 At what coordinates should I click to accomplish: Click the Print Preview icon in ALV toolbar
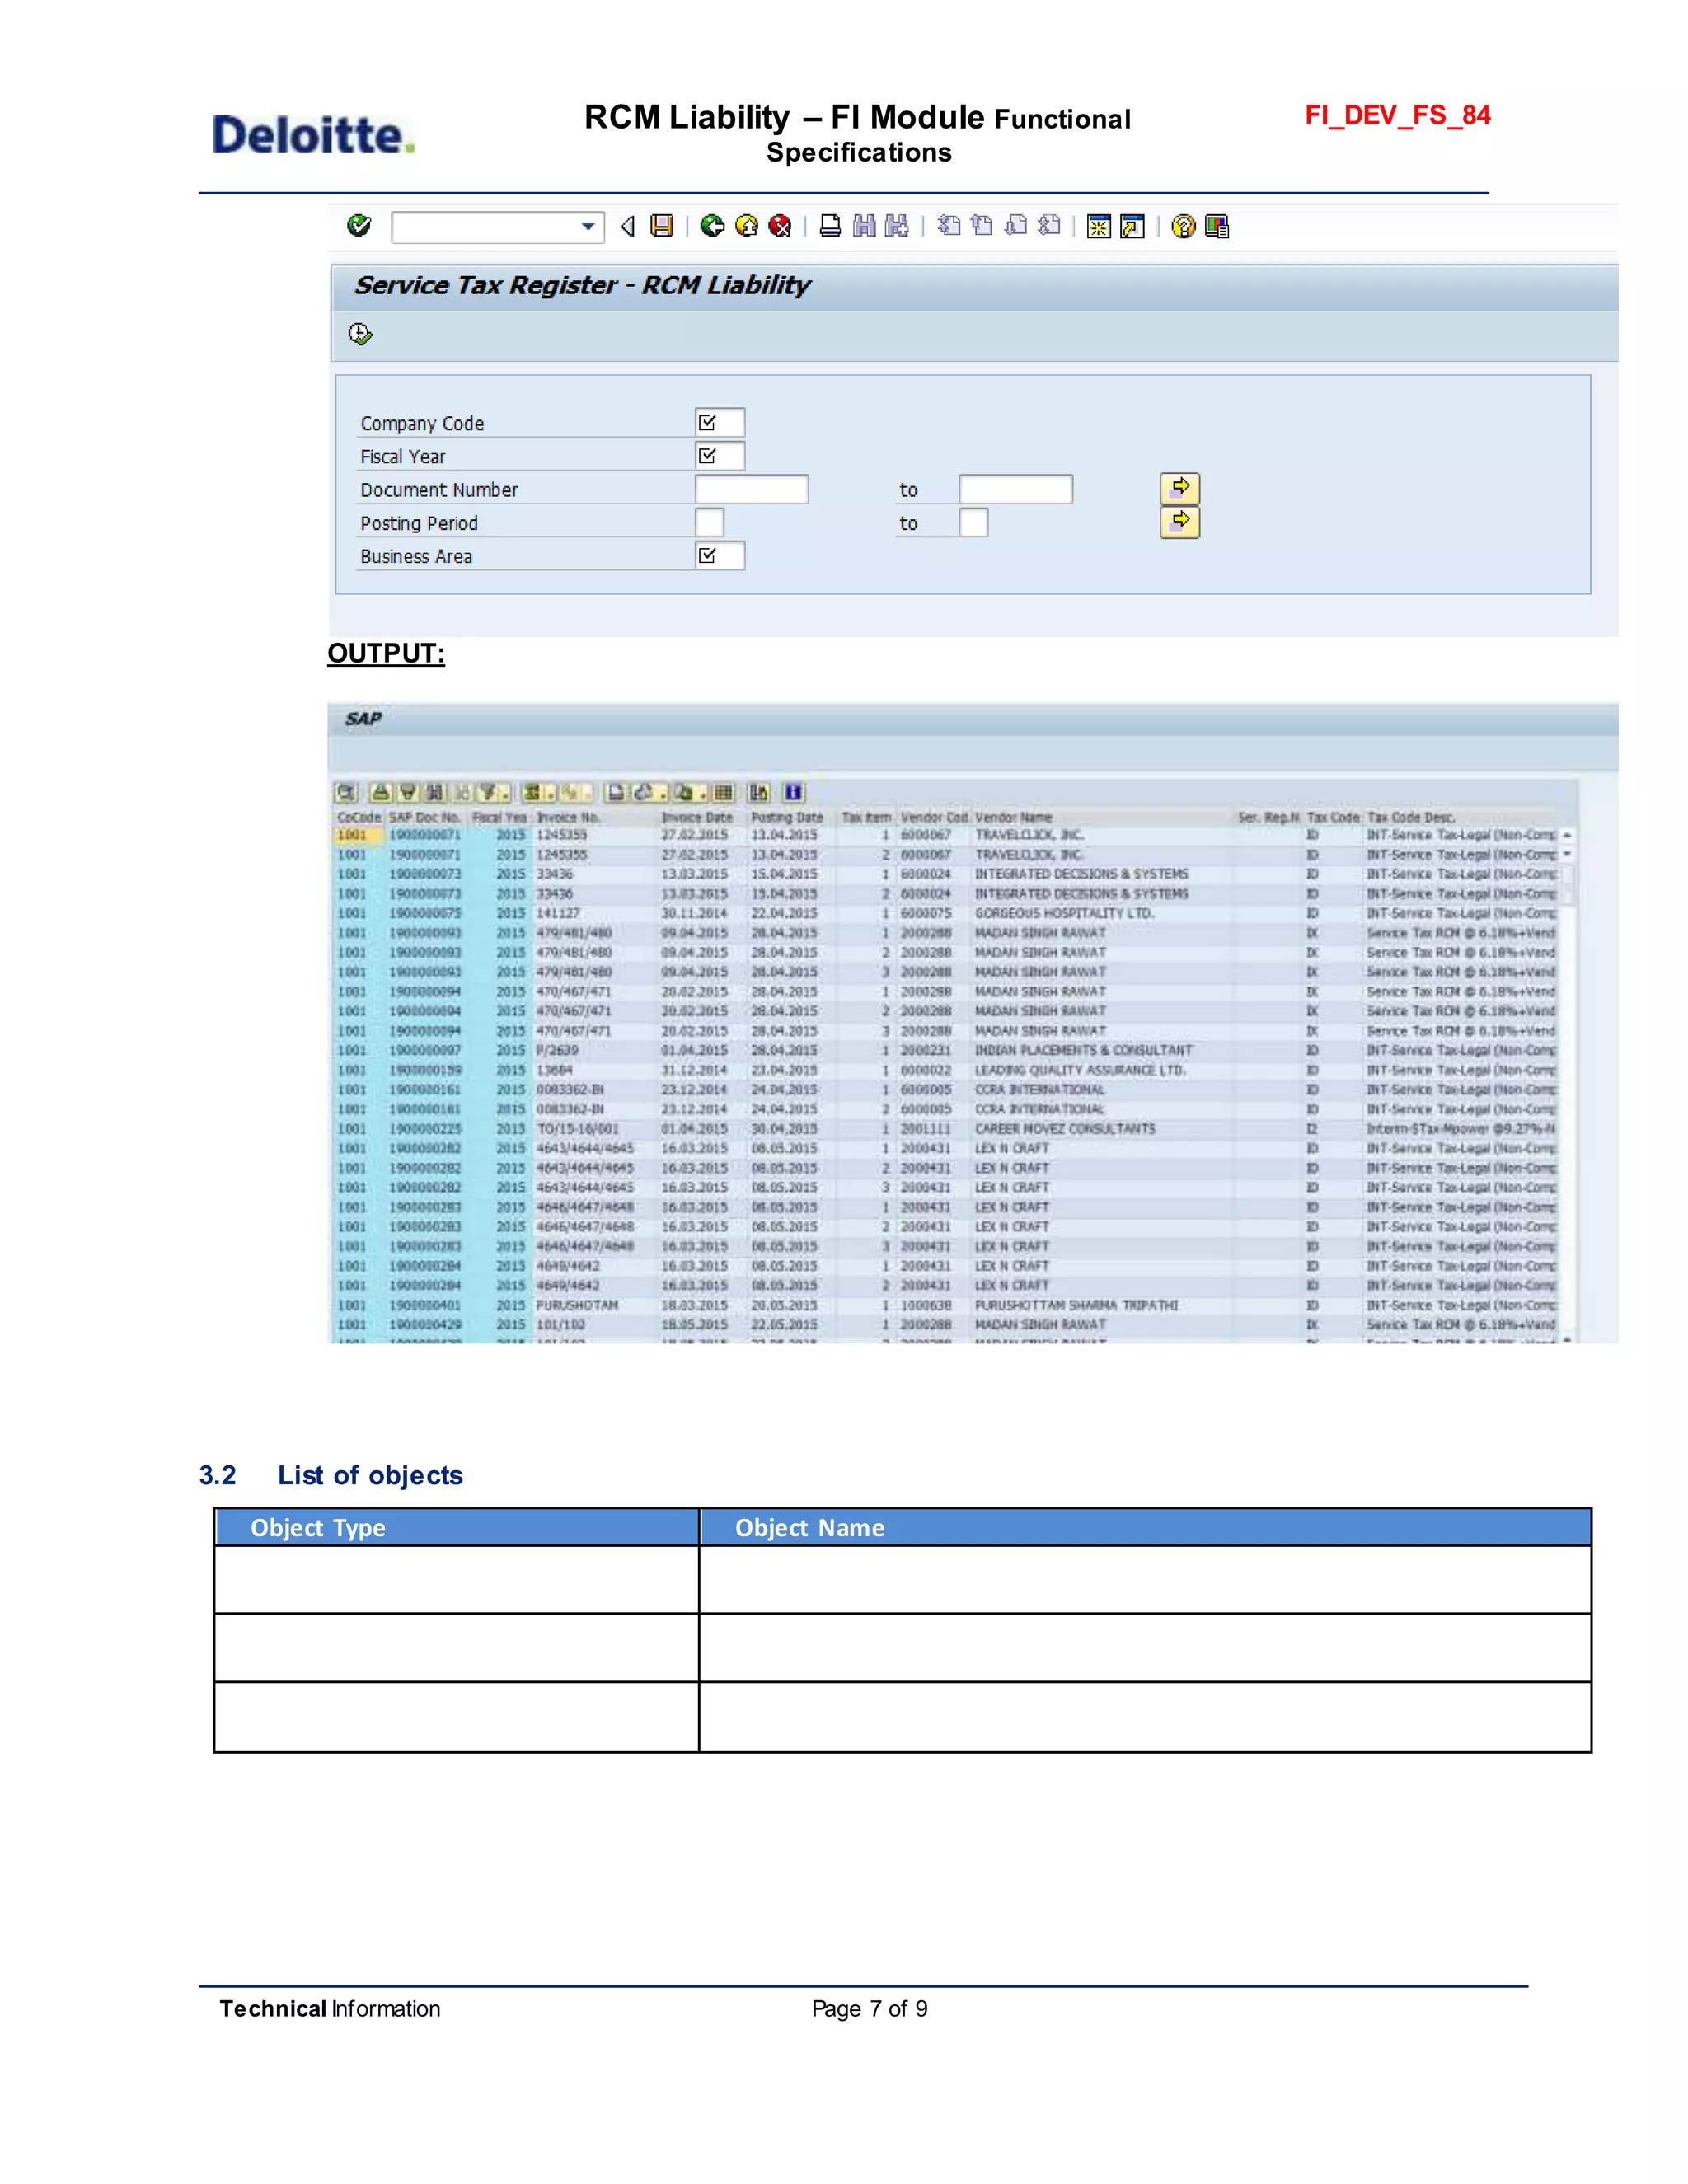tap(617, 793)
